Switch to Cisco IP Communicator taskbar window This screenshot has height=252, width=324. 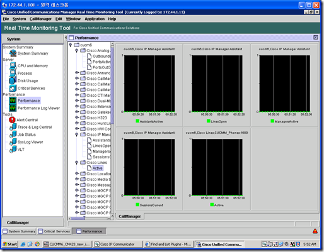(118, 244)
